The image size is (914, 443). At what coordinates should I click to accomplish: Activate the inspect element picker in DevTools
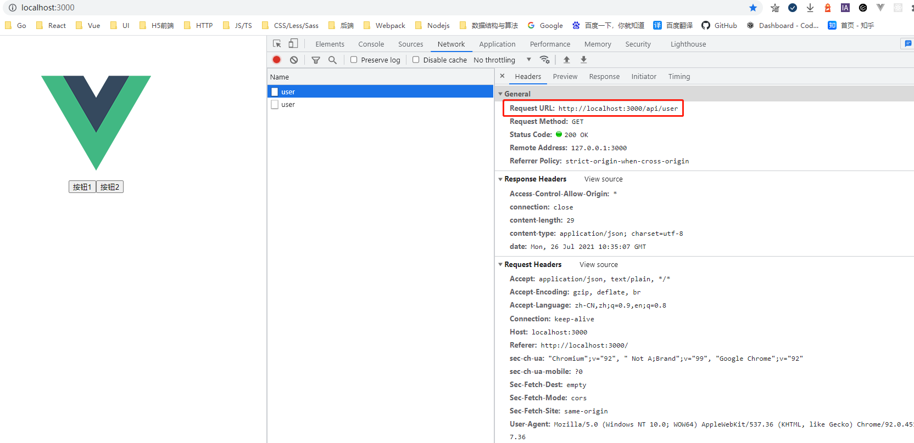[277, 44]
